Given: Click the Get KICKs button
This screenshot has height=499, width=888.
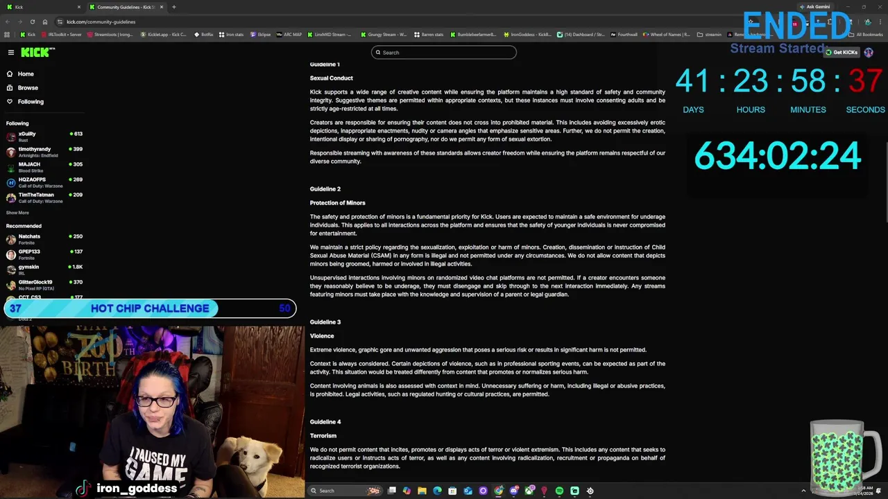Looking at the screenshot, I should [841, 53].
